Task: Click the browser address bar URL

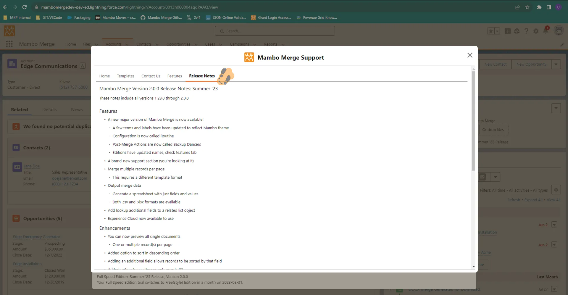Action: (130, 7)
